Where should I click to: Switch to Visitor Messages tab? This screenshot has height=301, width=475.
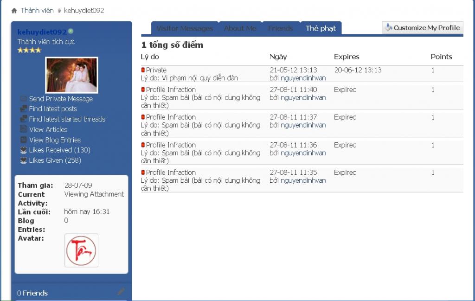(x=185, y=28)
